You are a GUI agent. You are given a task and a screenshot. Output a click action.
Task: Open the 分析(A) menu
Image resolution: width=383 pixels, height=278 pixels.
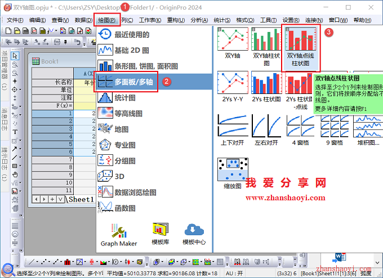coord(199,20)
